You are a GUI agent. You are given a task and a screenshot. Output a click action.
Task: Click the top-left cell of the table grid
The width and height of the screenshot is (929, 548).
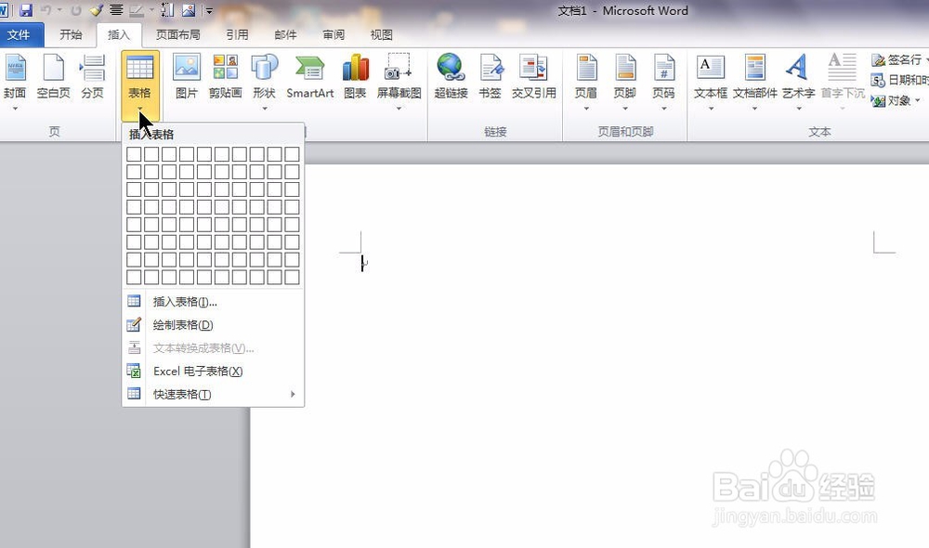134,154
